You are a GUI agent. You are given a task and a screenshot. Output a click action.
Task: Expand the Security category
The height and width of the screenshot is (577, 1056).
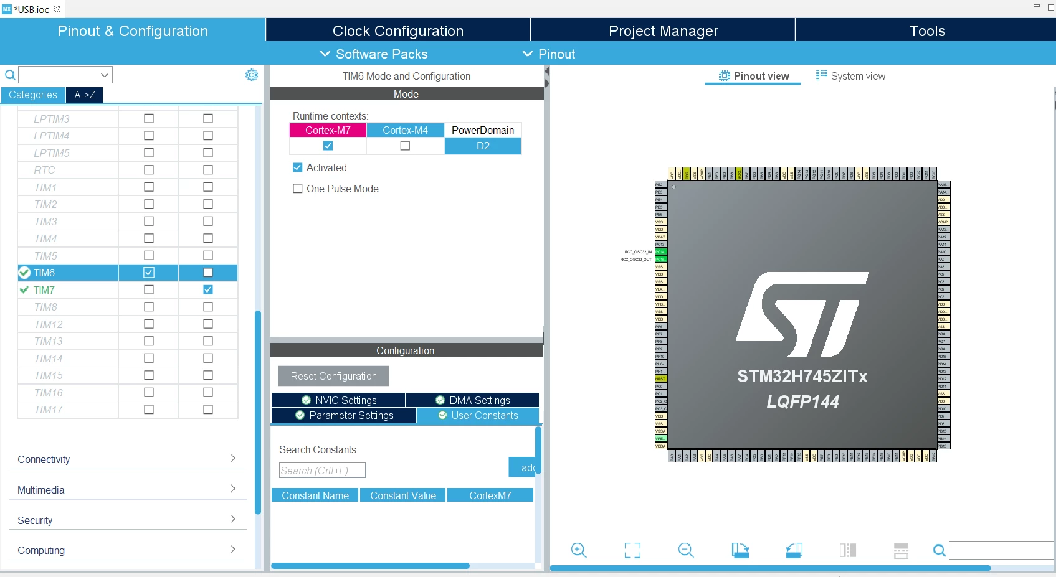click(128, 520)
